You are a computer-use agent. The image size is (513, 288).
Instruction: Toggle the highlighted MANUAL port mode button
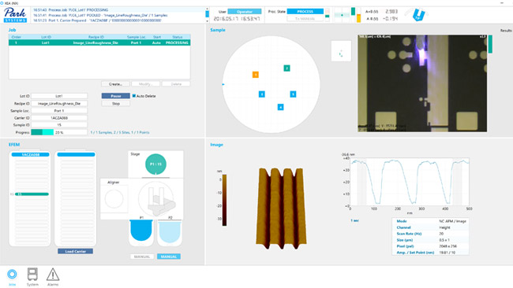[169, 257]
